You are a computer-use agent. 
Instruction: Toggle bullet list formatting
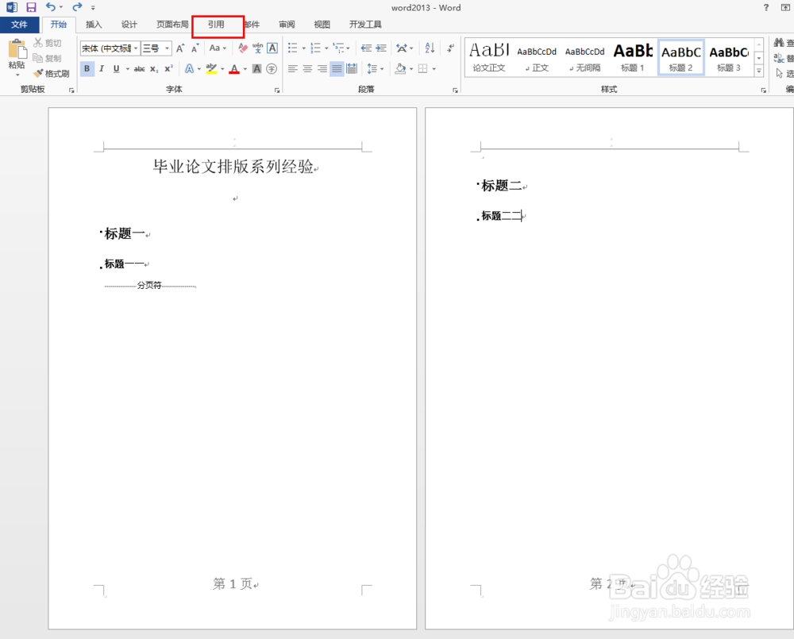coord(292,48)
